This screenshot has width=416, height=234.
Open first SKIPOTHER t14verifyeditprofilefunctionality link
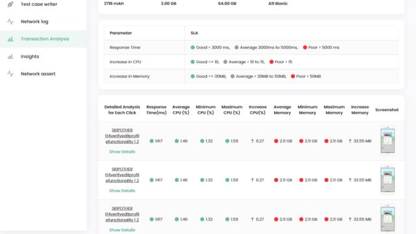[122, 136]
